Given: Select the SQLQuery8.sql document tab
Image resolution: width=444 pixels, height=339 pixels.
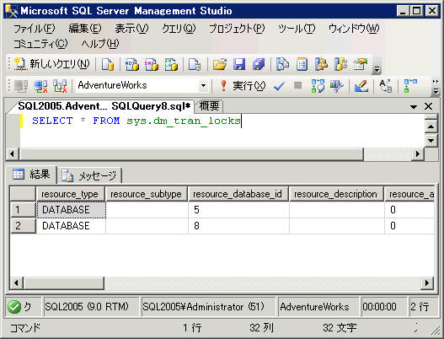Looking at the screenshot, I should point(104,106).
